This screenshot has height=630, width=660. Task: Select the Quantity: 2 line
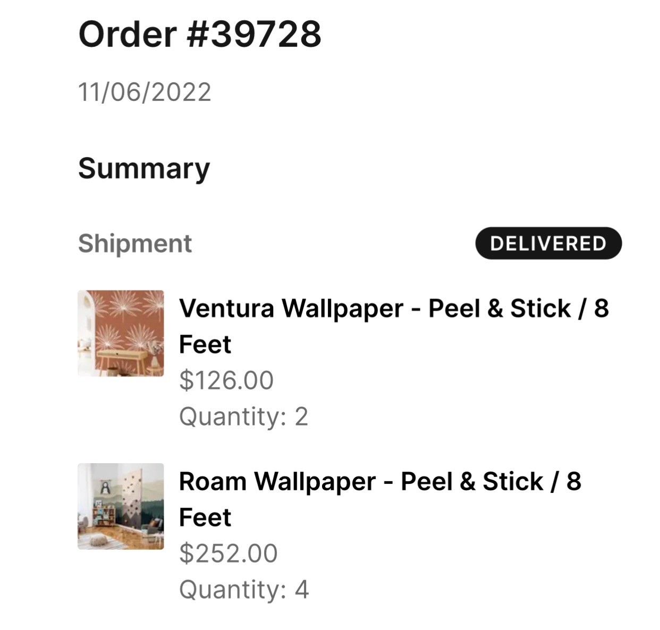click(243, 416)
